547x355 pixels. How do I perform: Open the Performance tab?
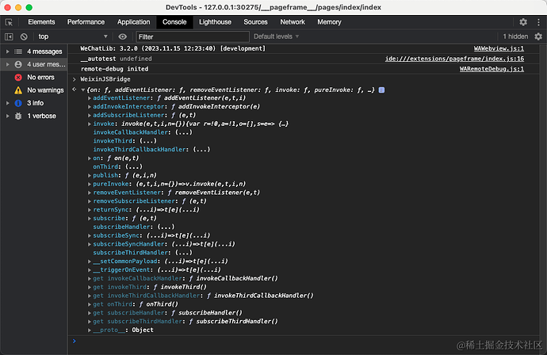click(x=86, y=22)
